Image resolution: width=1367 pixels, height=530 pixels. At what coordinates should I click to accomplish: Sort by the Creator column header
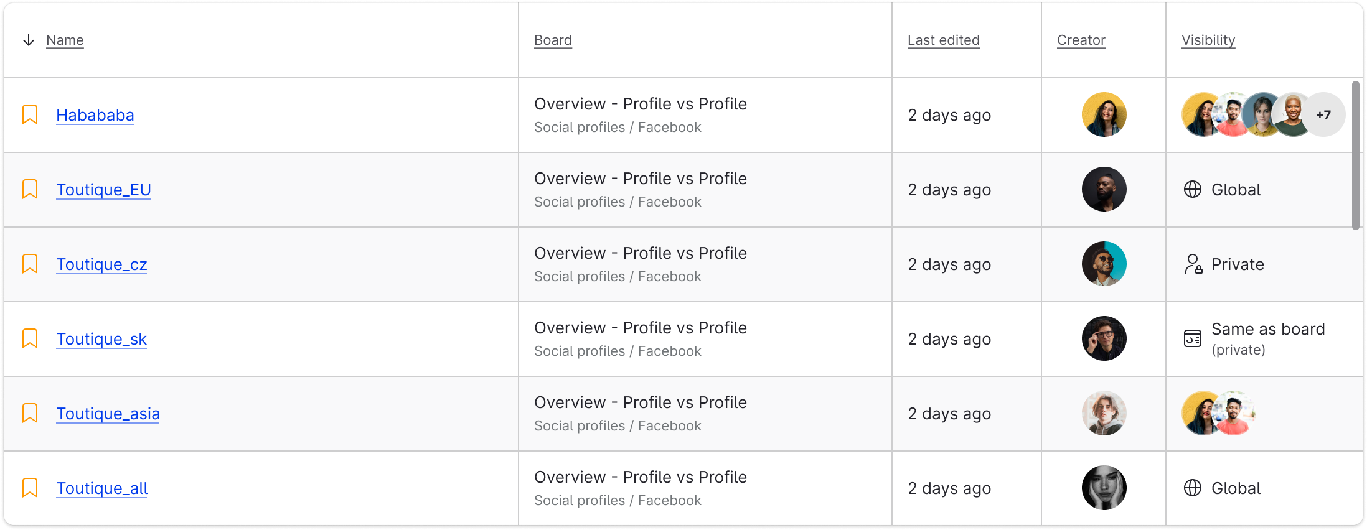tap(1081, 40)
